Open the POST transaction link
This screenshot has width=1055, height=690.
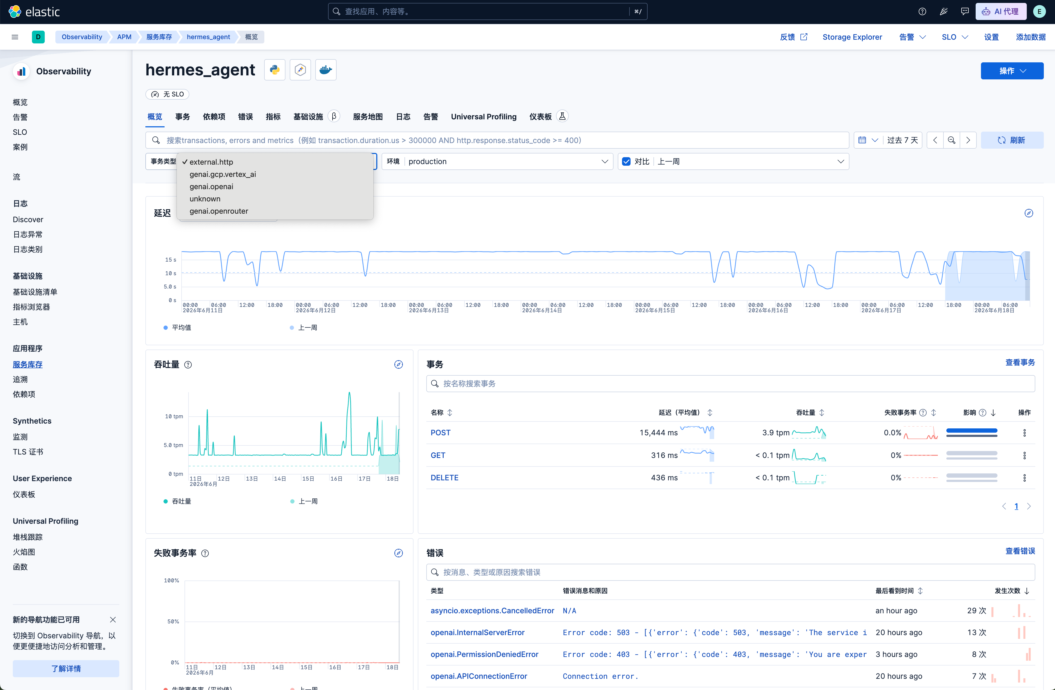[x=440, y=433]
